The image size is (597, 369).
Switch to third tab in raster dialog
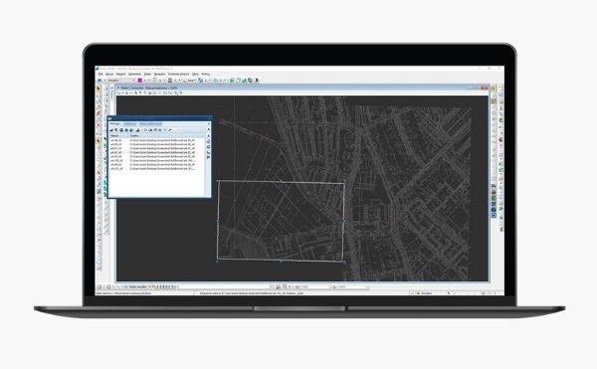coord(150,123)
